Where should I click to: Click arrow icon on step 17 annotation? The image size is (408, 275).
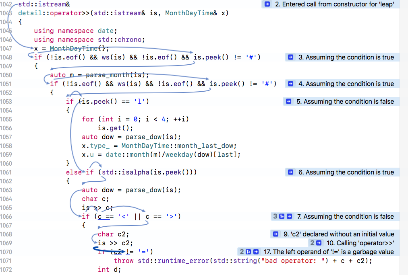pyautogui.click(x=256, y=252)
